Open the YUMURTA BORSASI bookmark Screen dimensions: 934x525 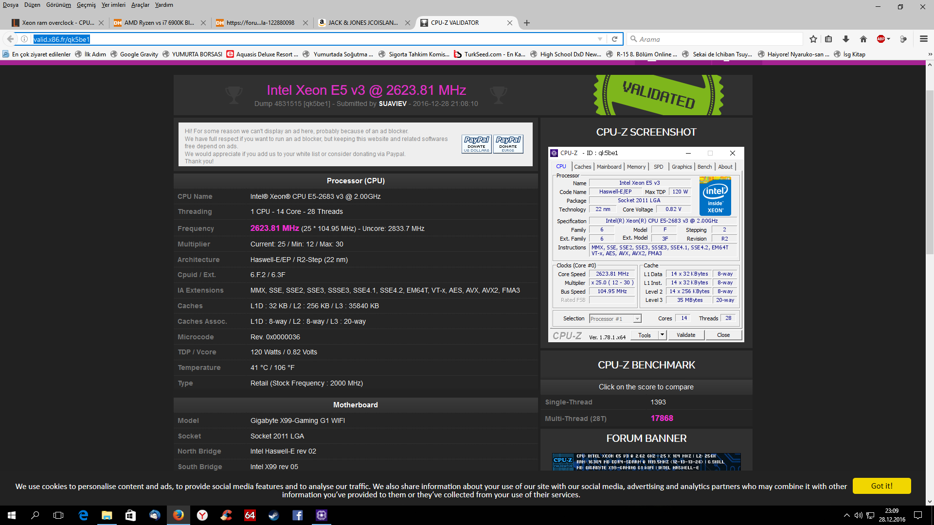[x=192, y=54]
